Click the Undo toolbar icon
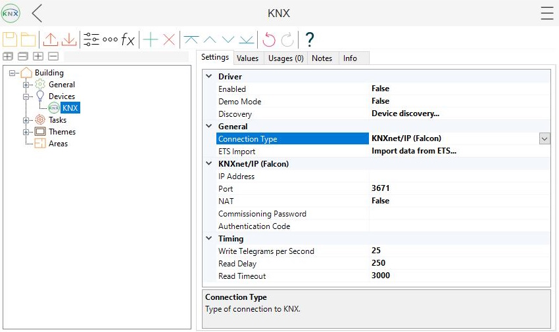 [269, 39]
